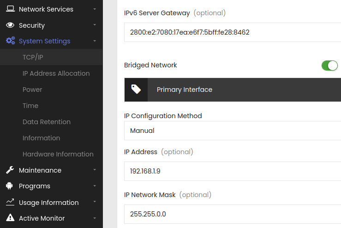
Task: Expand the Maintenance section arrow
Action: click(x=95, y=170)
